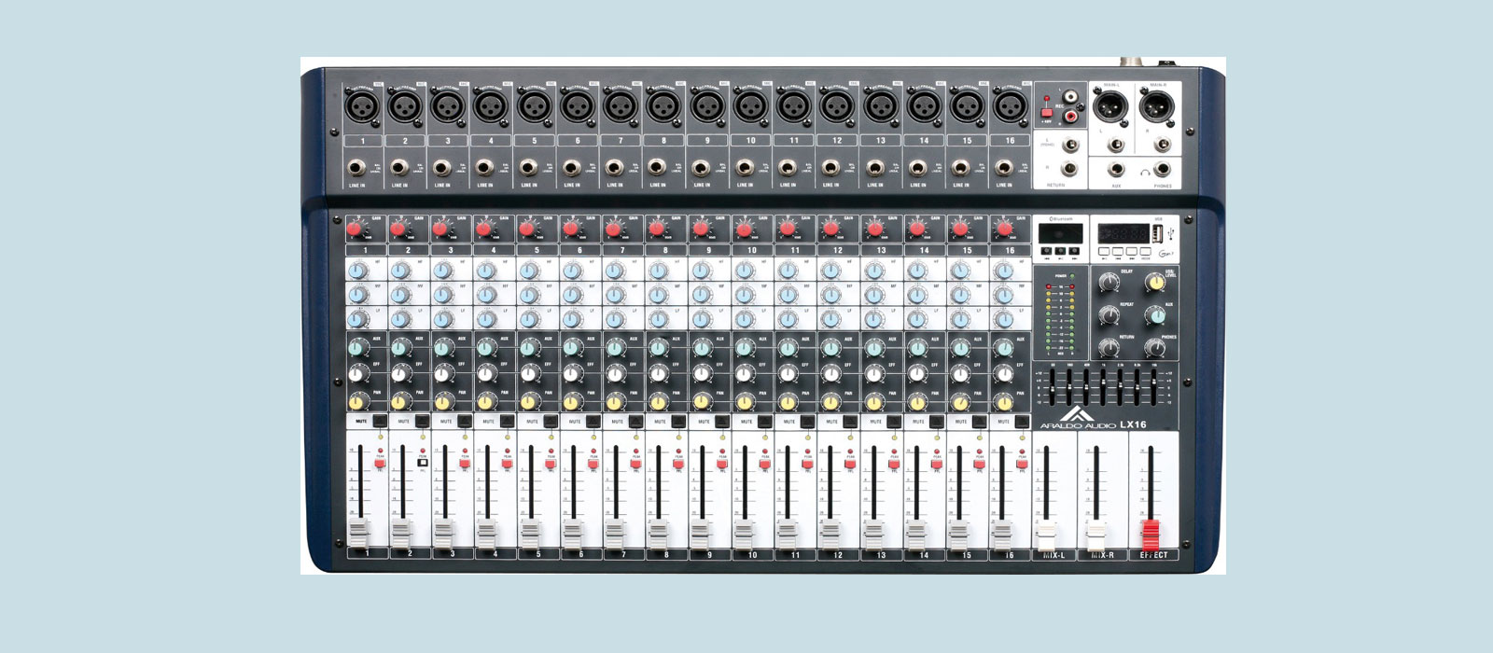Click the channel 8 LINE IN jack
Image resolution: width=1493 pixels, height=653 pixels.
click(657, 168)
